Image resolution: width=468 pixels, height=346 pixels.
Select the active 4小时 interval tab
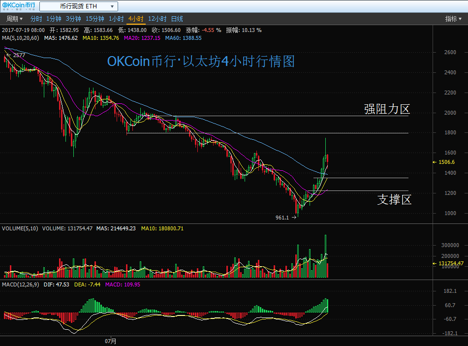135,19
